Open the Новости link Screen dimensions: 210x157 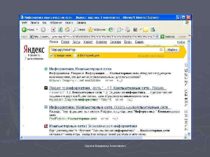[x=101, y=42]
